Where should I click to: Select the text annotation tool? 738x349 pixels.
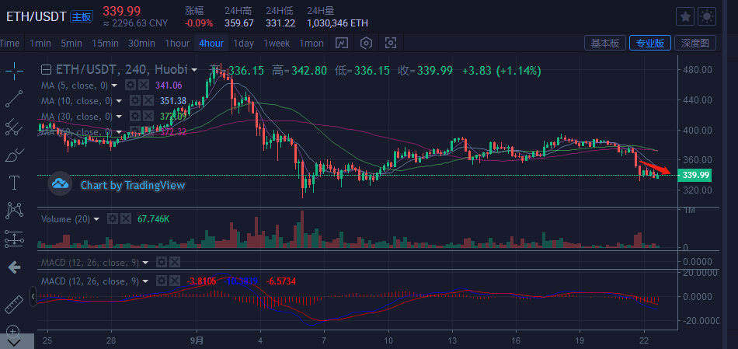[x=14, y=182]
